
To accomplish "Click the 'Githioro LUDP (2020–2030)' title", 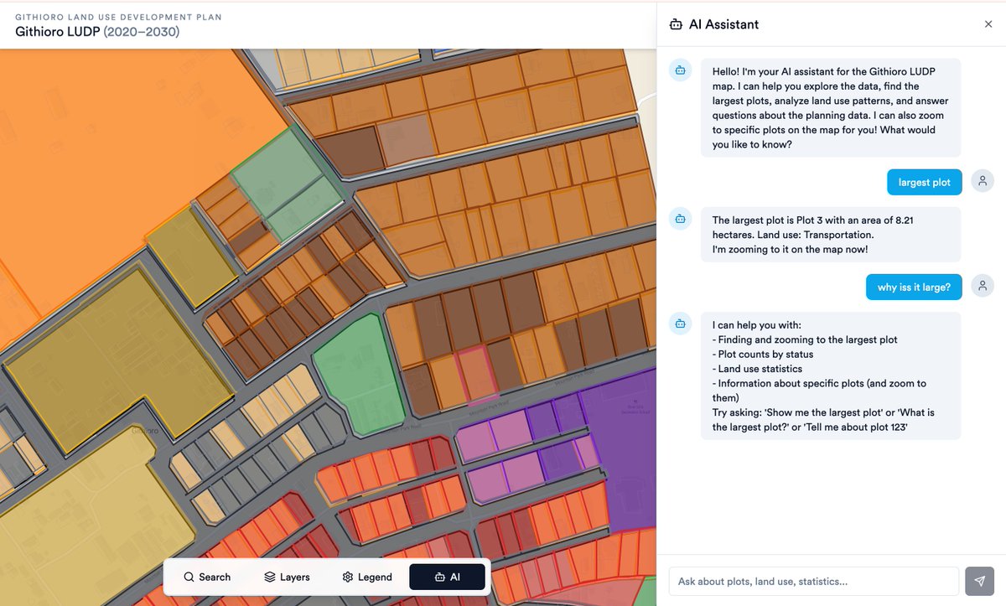I will pos(97,32).
